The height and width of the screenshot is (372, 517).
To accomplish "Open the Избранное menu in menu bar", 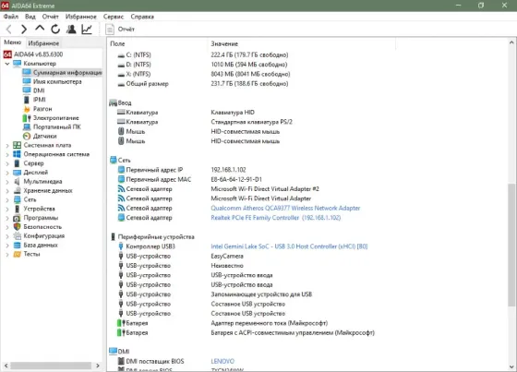I will [x=81, y=17].
